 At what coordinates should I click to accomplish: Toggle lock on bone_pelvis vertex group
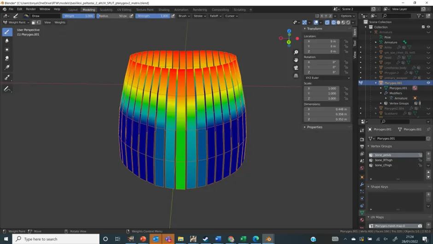pos(420,155)
